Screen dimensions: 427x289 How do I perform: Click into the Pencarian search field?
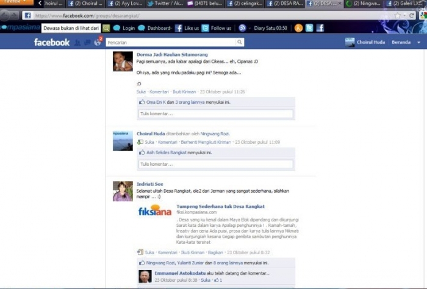click(x=171, y=42)
